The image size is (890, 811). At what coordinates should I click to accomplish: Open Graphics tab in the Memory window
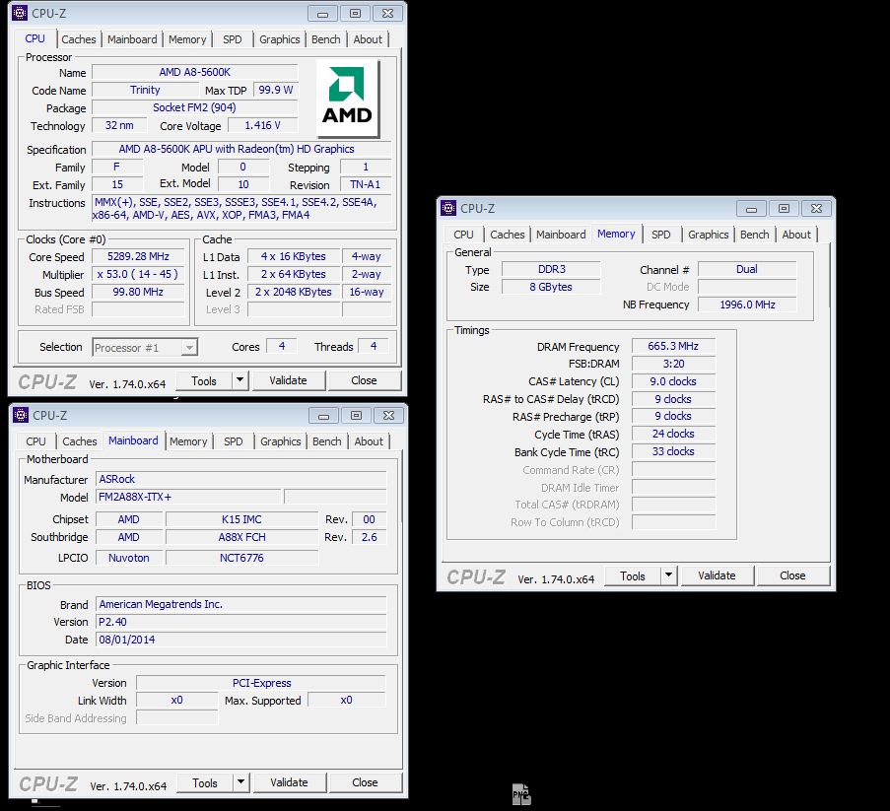709,235
